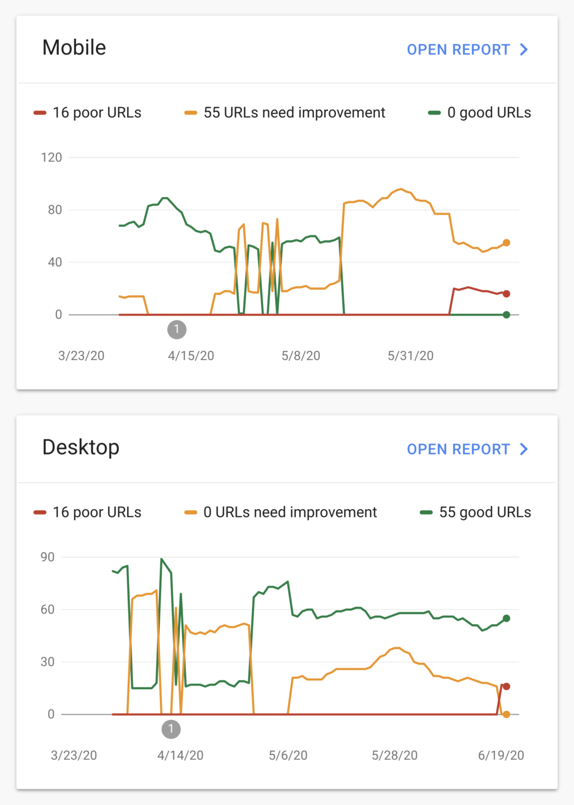Image resolution: width=574 pixels, height=805 pixels.
Task: Expand annotation marker '1' below Mobile chart
Action: (x=177, y=330)
